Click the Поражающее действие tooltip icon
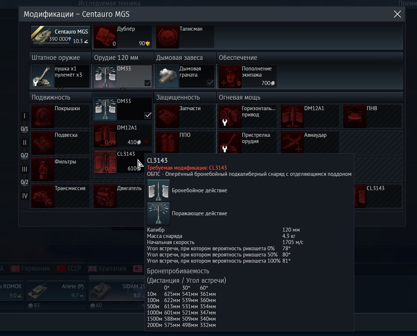417x336 pixels. 158,213
